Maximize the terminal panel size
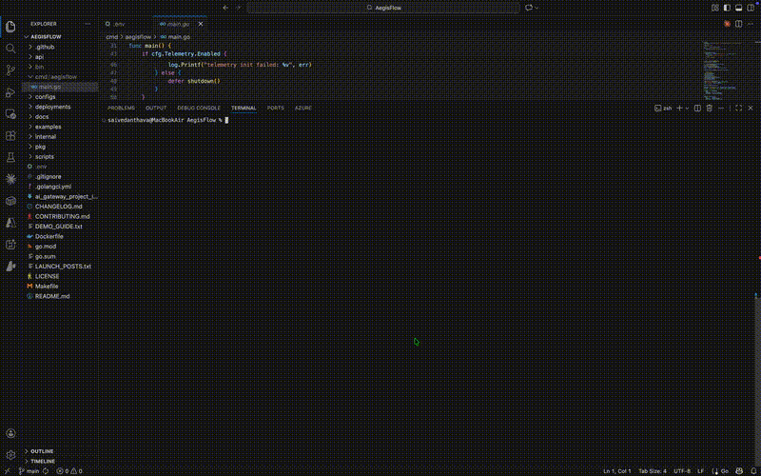Viewport: 761px width, 476px height. click(739, 108)
